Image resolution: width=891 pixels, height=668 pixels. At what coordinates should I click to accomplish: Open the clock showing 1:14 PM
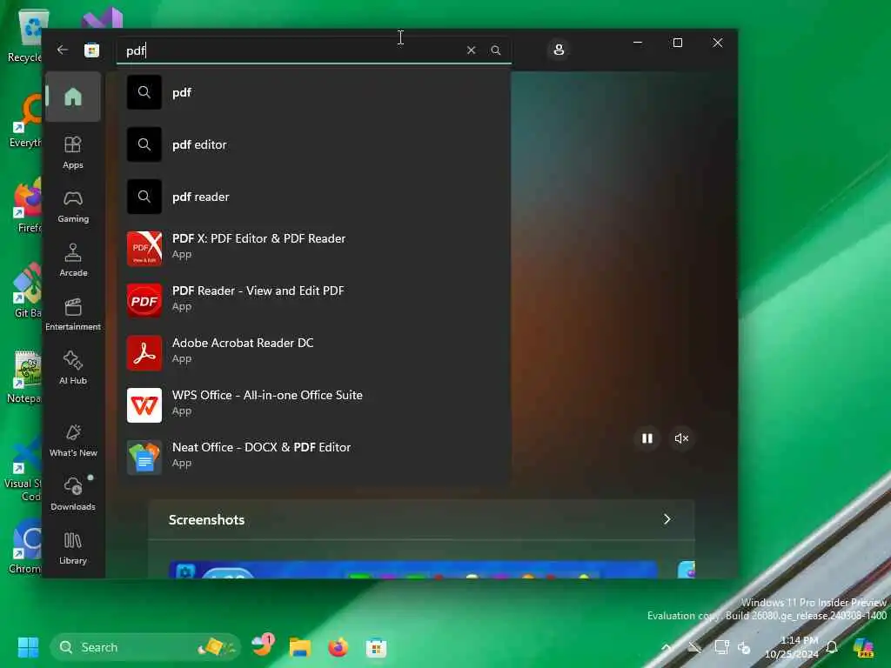[792, 647]
